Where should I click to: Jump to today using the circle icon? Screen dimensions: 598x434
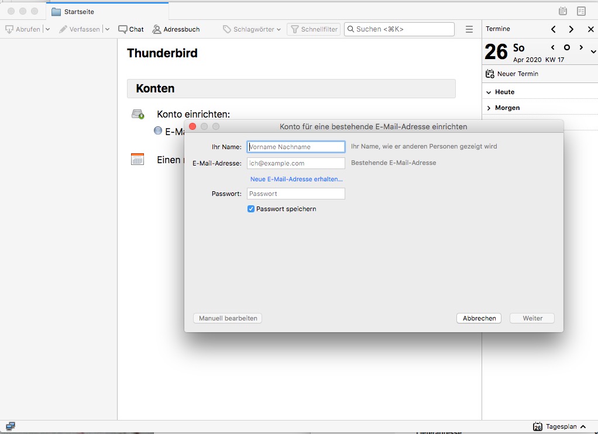[x=567, y=47]
